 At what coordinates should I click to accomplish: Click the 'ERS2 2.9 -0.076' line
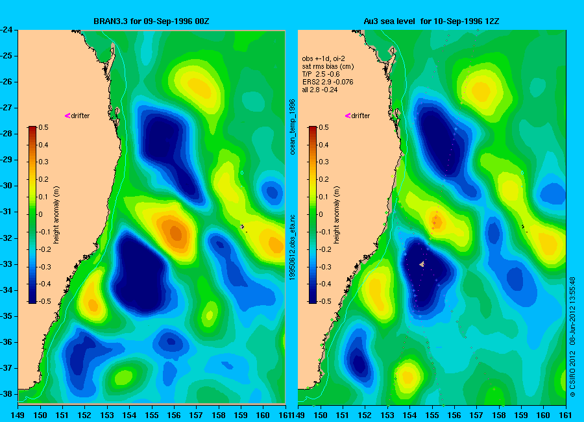pos(328,82)
